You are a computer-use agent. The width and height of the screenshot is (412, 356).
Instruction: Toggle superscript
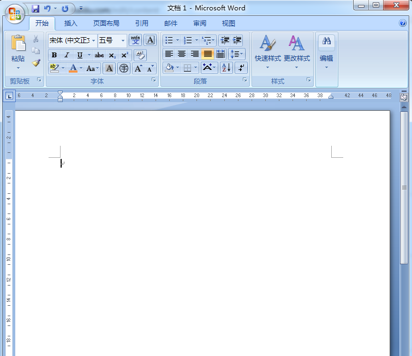tap(124, 55)
